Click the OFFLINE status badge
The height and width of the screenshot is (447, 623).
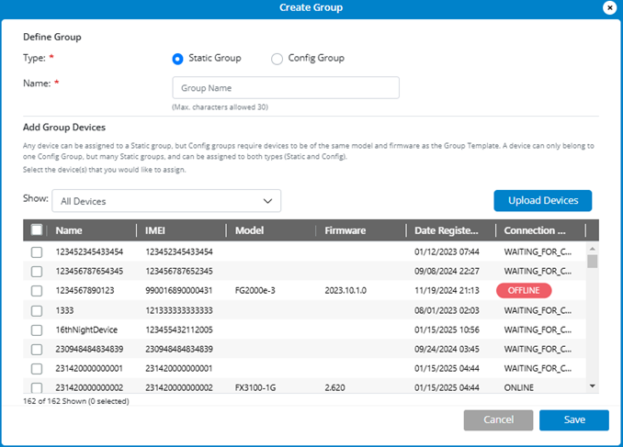[524, 290]
